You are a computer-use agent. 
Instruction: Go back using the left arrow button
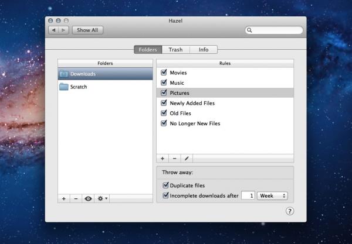point(53,30)
